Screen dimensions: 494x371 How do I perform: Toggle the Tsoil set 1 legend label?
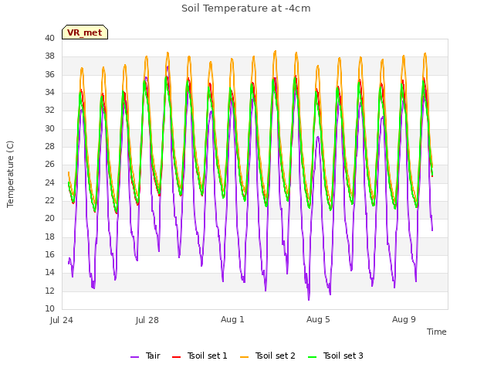click(207, 356)
